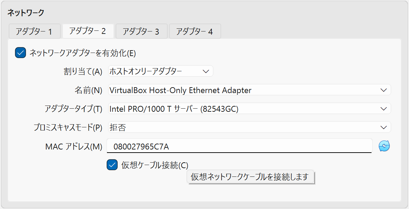Click the 割り当て(A) label

tap(81, 72)
